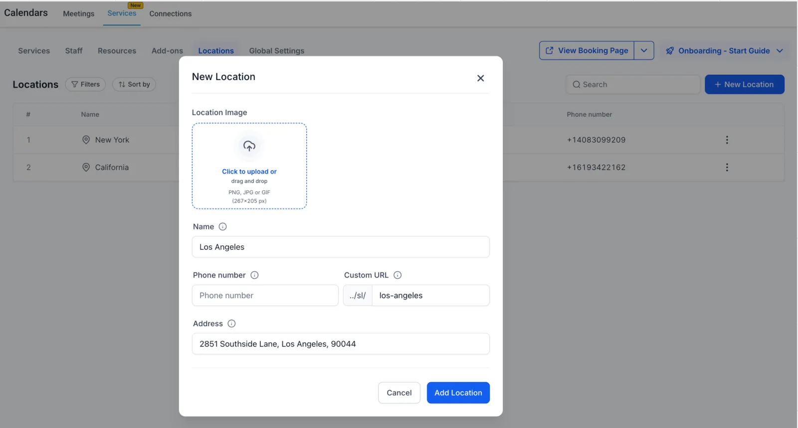Show the Address info icon
This screenshot has width=798, height=428.
(x=231, y=323)
